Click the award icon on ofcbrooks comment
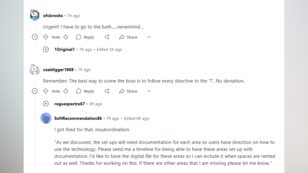This screenshot has height=173, width=308. click(x=106, y=37)
